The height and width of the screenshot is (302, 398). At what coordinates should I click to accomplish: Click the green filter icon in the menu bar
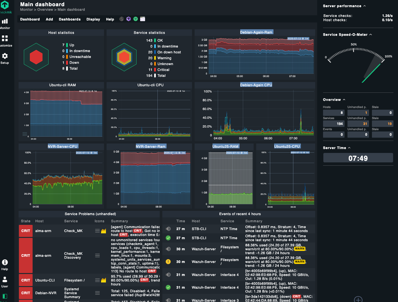(136, 19)
